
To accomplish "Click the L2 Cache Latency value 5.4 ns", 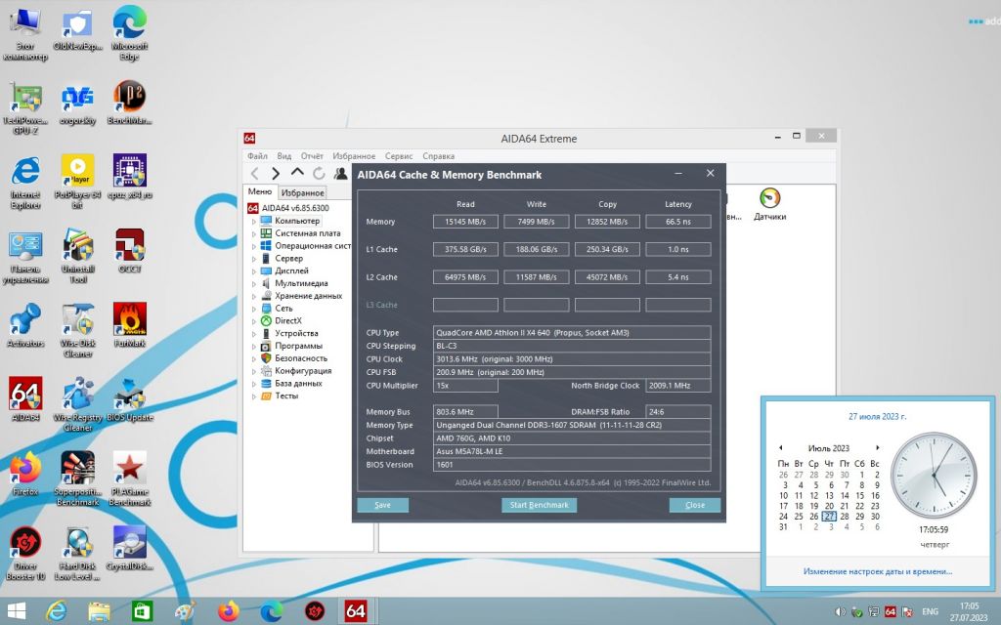I will [678, 276].
